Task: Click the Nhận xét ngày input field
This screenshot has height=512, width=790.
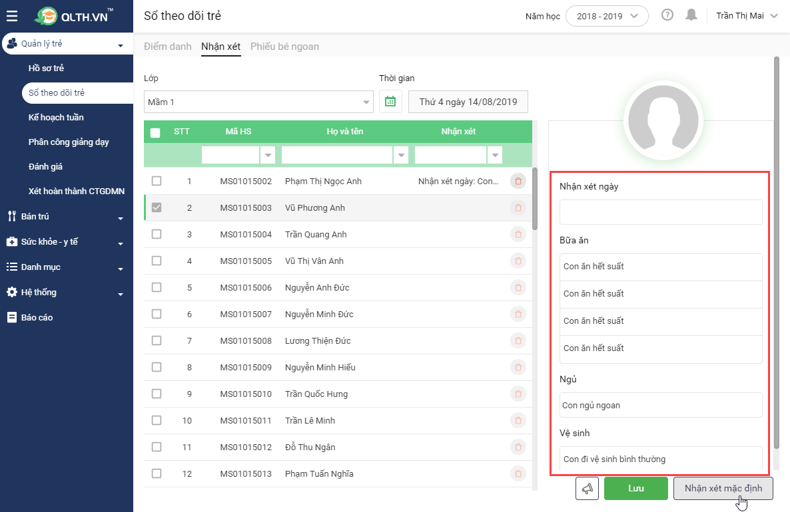Action: click(x=661, y=212)
